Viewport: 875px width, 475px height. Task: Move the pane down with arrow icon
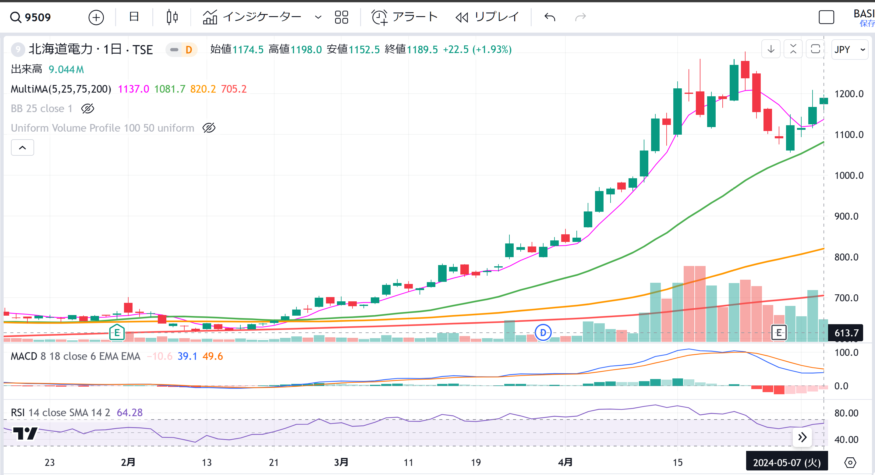771,49
